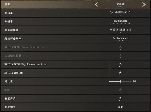Select the 分辨率 row label
This screenshot has height=112, width=151.
pyautogui.click(x=8, y=21)
